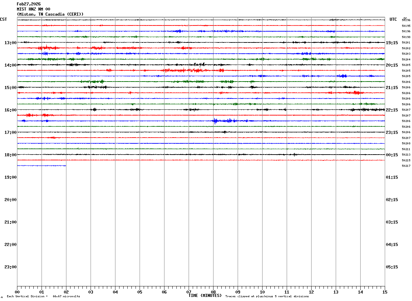Click the Traces clipped at plus/minus note
The image size is (412, 301).
pyautogui.click(x=267, y=297)
